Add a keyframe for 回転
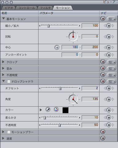Screen dimensions: 118x148 109,37
